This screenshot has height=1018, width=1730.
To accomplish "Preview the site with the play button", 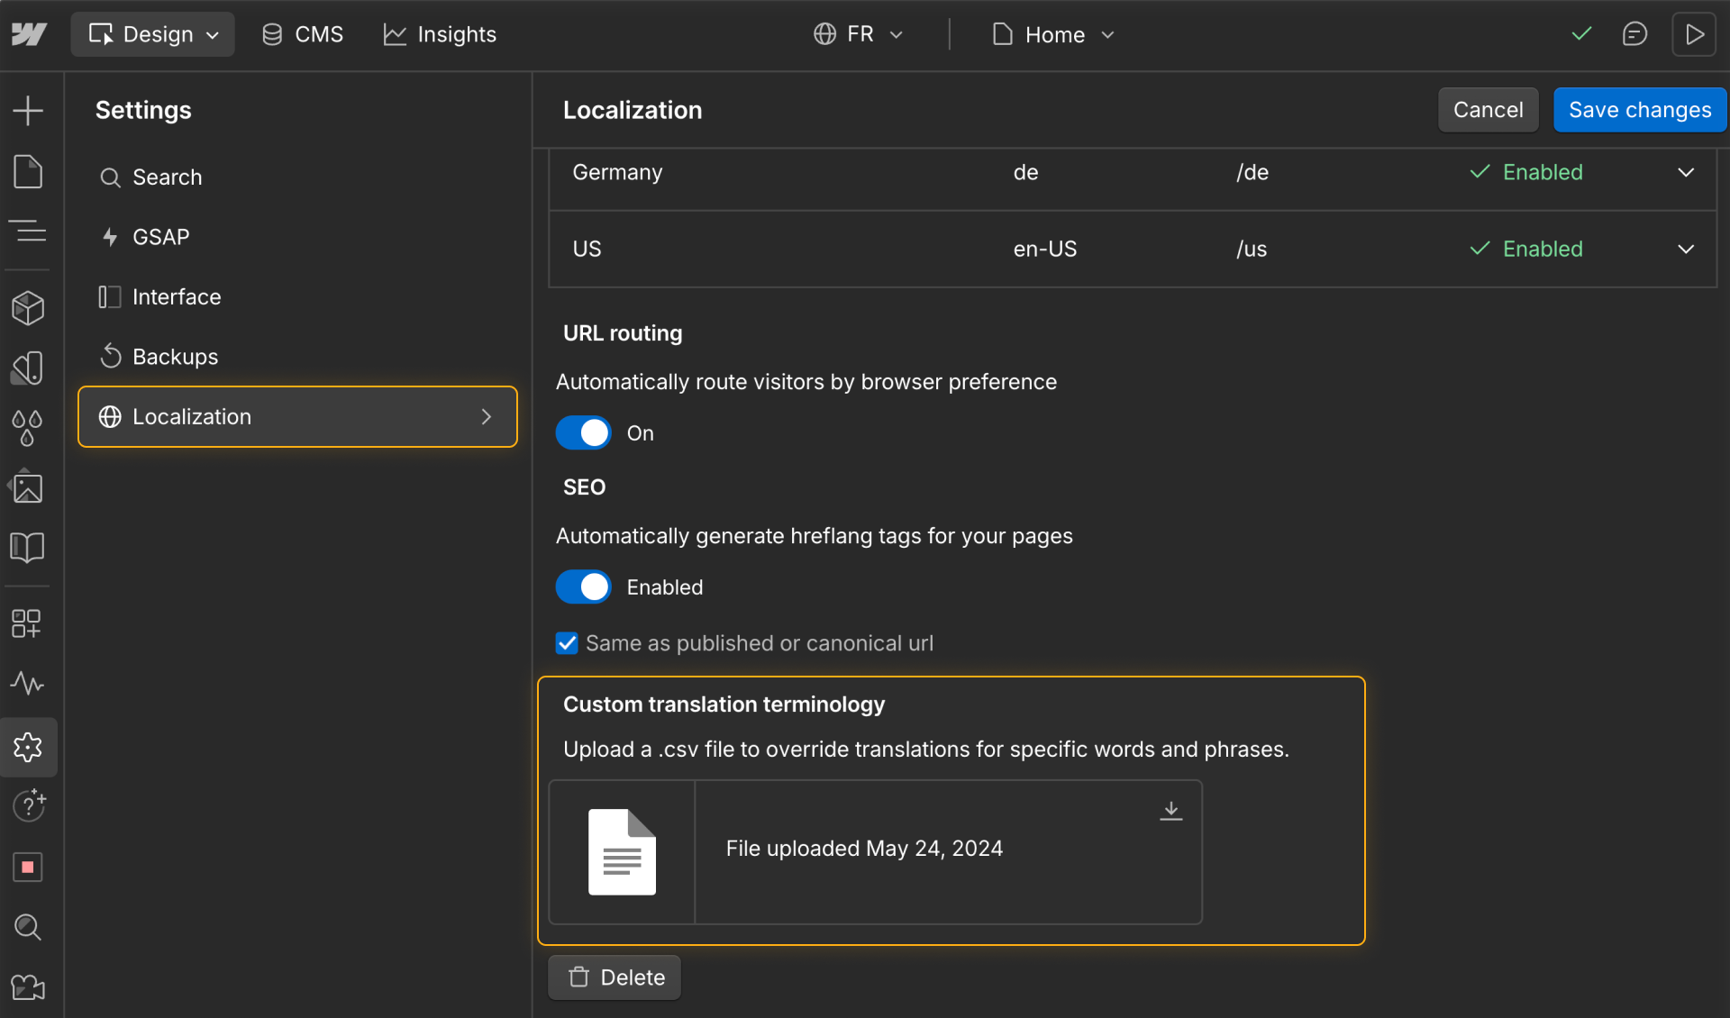I will (x=1694, y=33).
